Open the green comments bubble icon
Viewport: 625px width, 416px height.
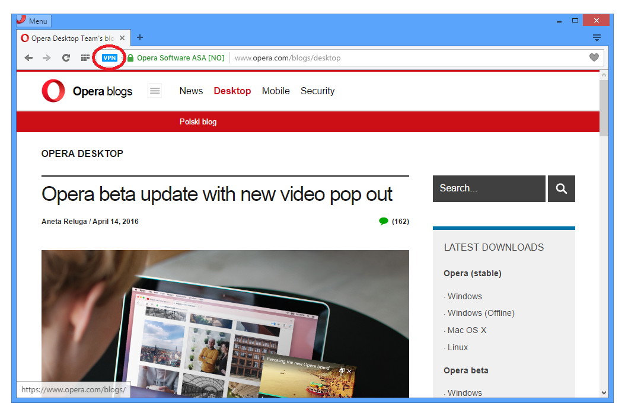coord(384,221)
